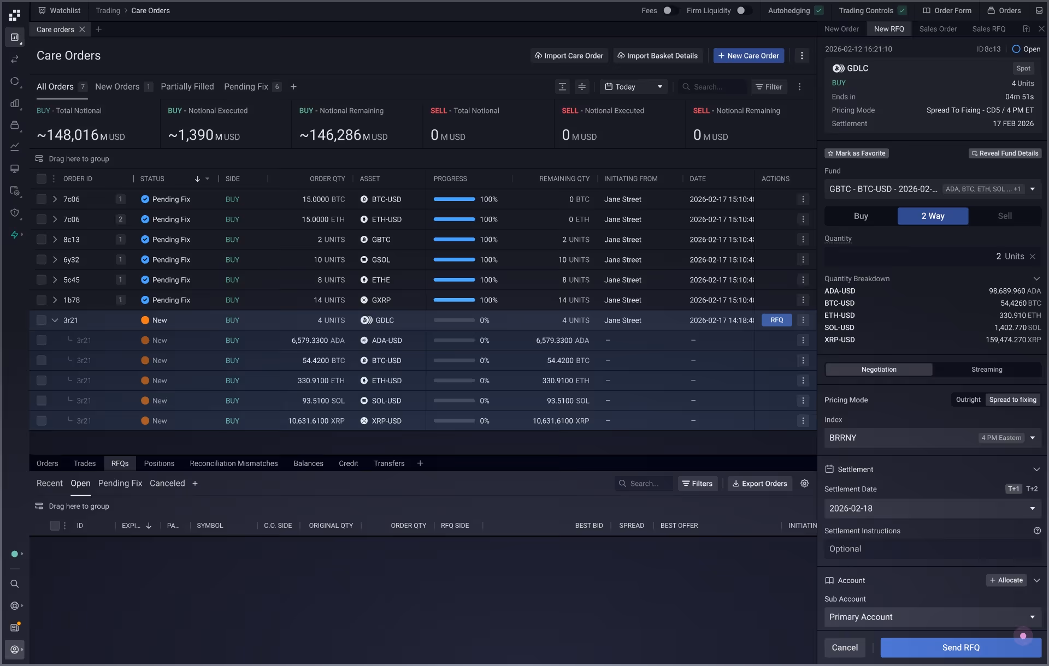Screen dimensions: 1049x666
Task: Click Import Care Order button
Action: (569, 56)
